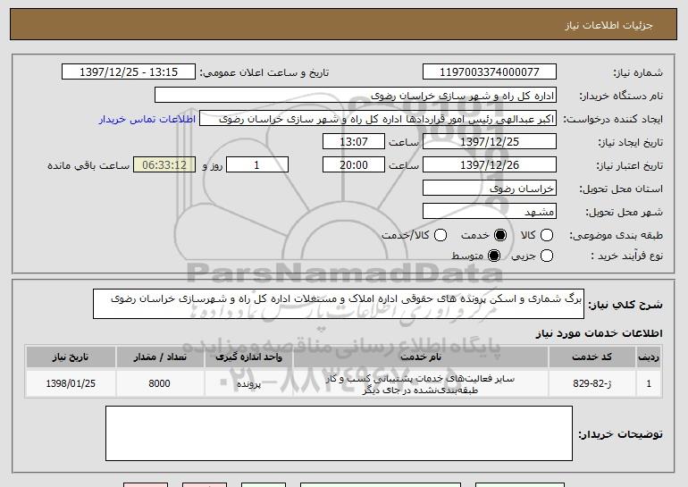The image size is (688, 487).
Task: Click the quantity cell 8000
Action: pos(160,383)
